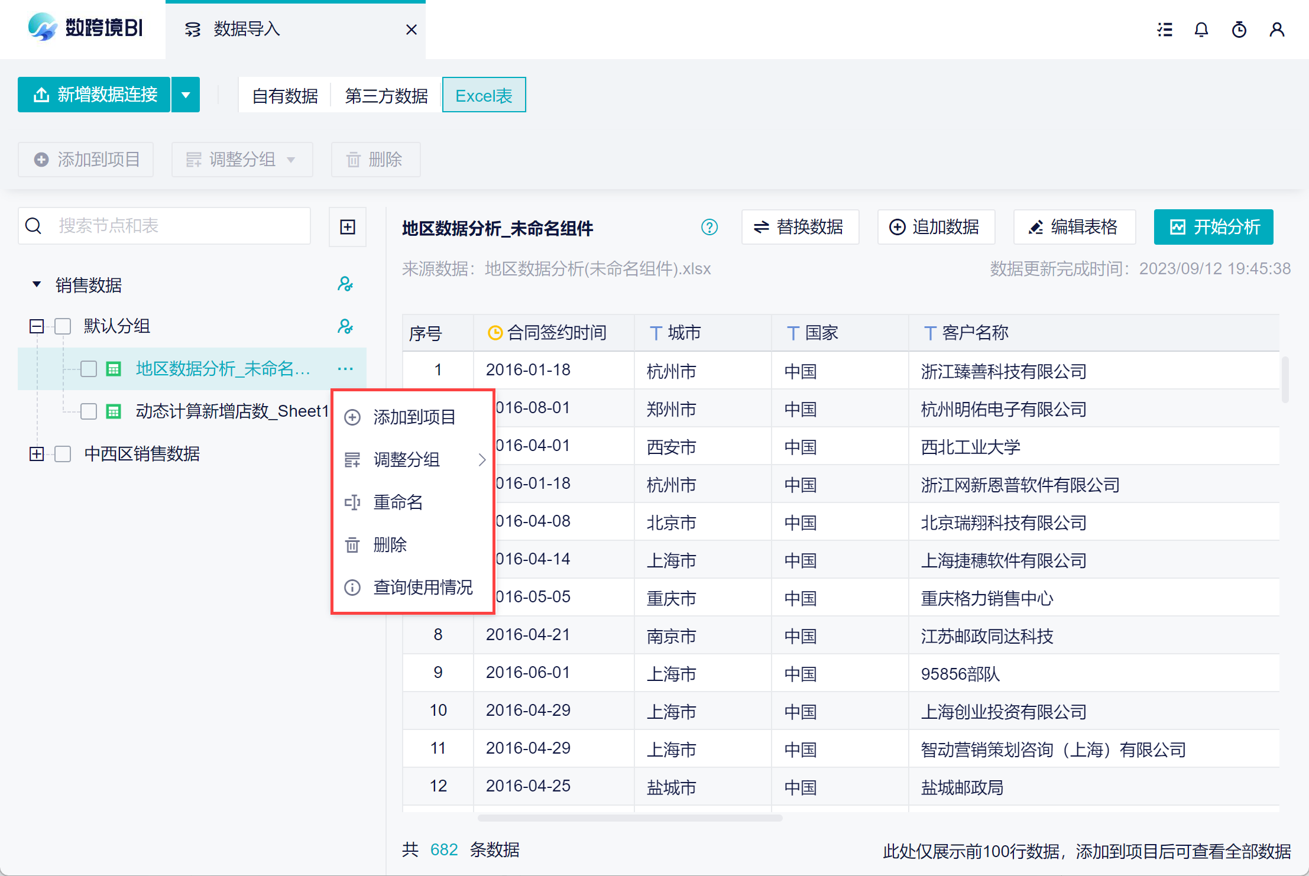Click the 替换数据 button
This screenshot has height=876, width=1309.
[x=799, y=227]
